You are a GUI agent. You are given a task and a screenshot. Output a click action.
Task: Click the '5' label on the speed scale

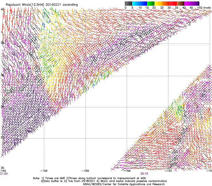(x=132, y=8)
